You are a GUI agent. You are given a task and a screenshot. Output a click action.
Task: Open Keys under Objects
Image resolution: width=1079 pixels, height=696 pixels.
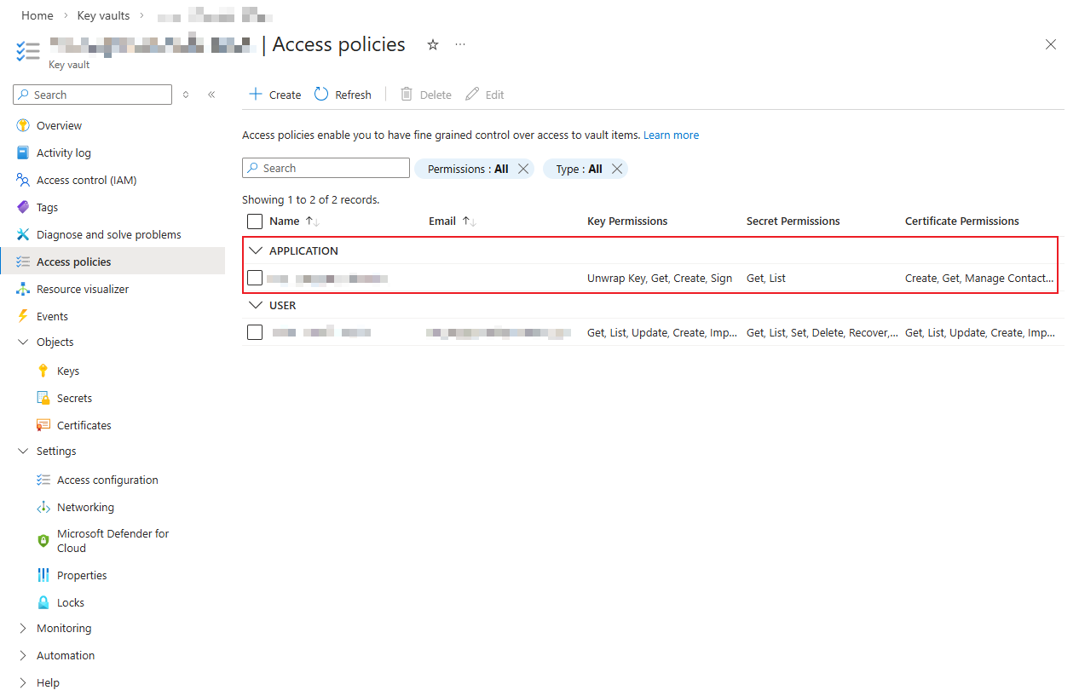tap(68, 371)
